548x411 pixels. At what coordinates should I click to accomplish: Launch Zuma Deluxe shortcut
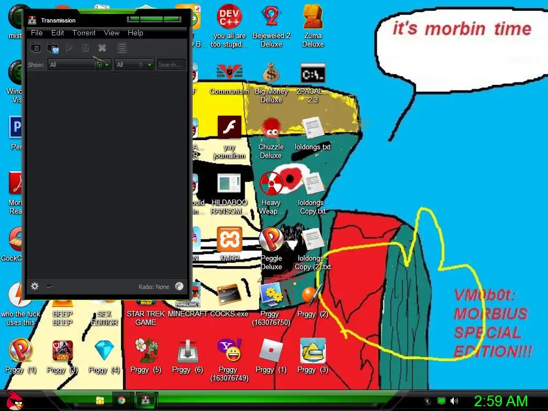(x=313, y=26)
